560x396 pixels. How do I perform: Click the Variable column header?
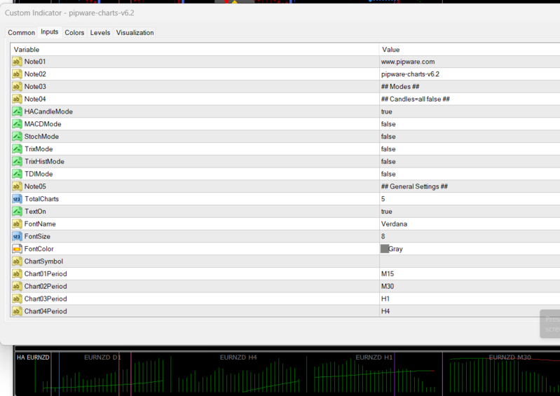pos(195,50)
